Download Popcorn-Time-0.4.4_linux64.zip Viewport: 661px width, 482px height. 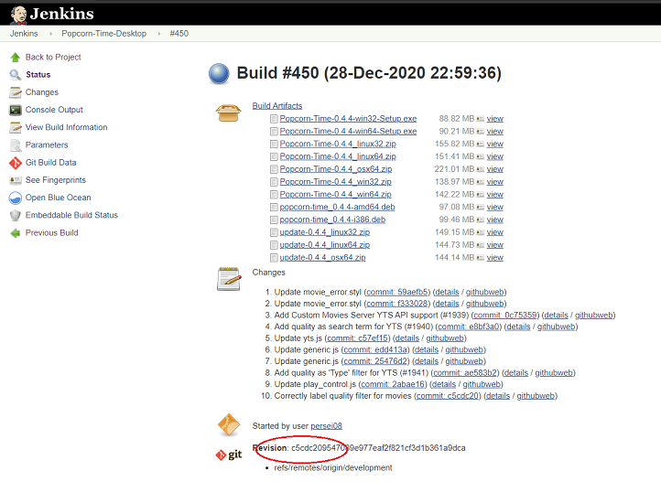(338, 156)
